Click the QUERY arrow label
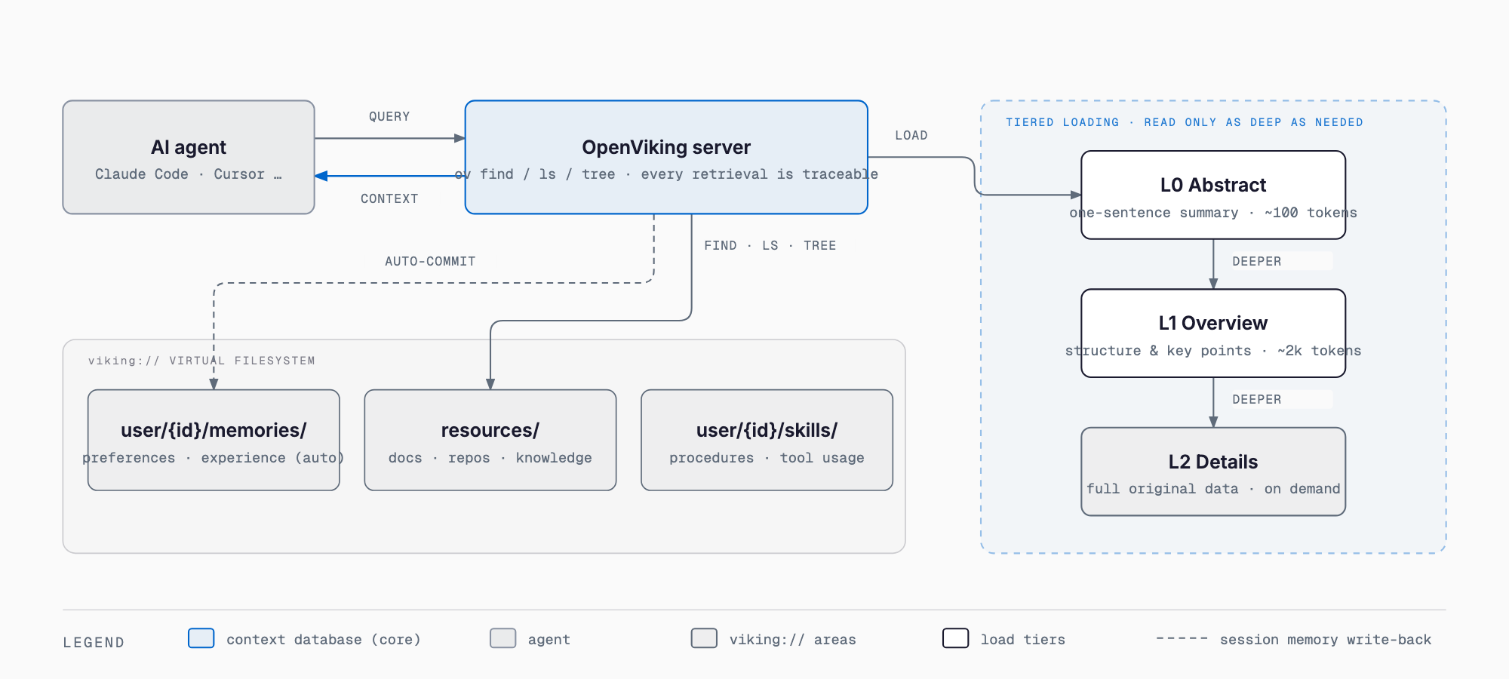This screenshot has width=1509, height=679. click(x=389, y=116)
